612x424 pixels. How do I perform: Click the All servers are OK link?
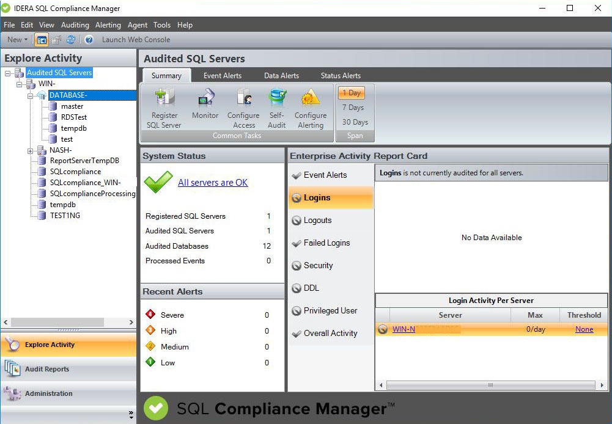pyautogui.click(x=213, y=183)
